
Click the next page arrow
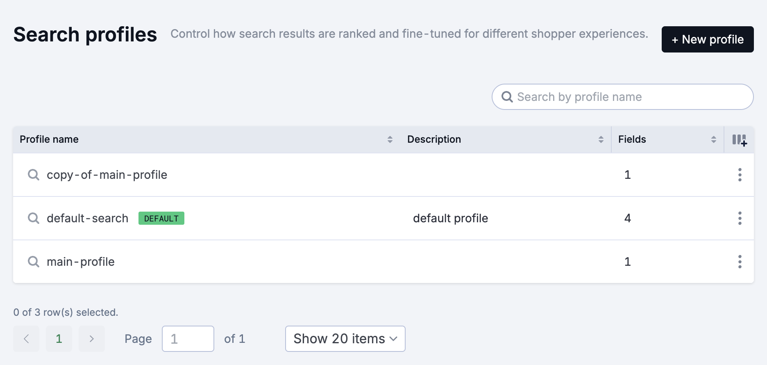coord(91,338)
